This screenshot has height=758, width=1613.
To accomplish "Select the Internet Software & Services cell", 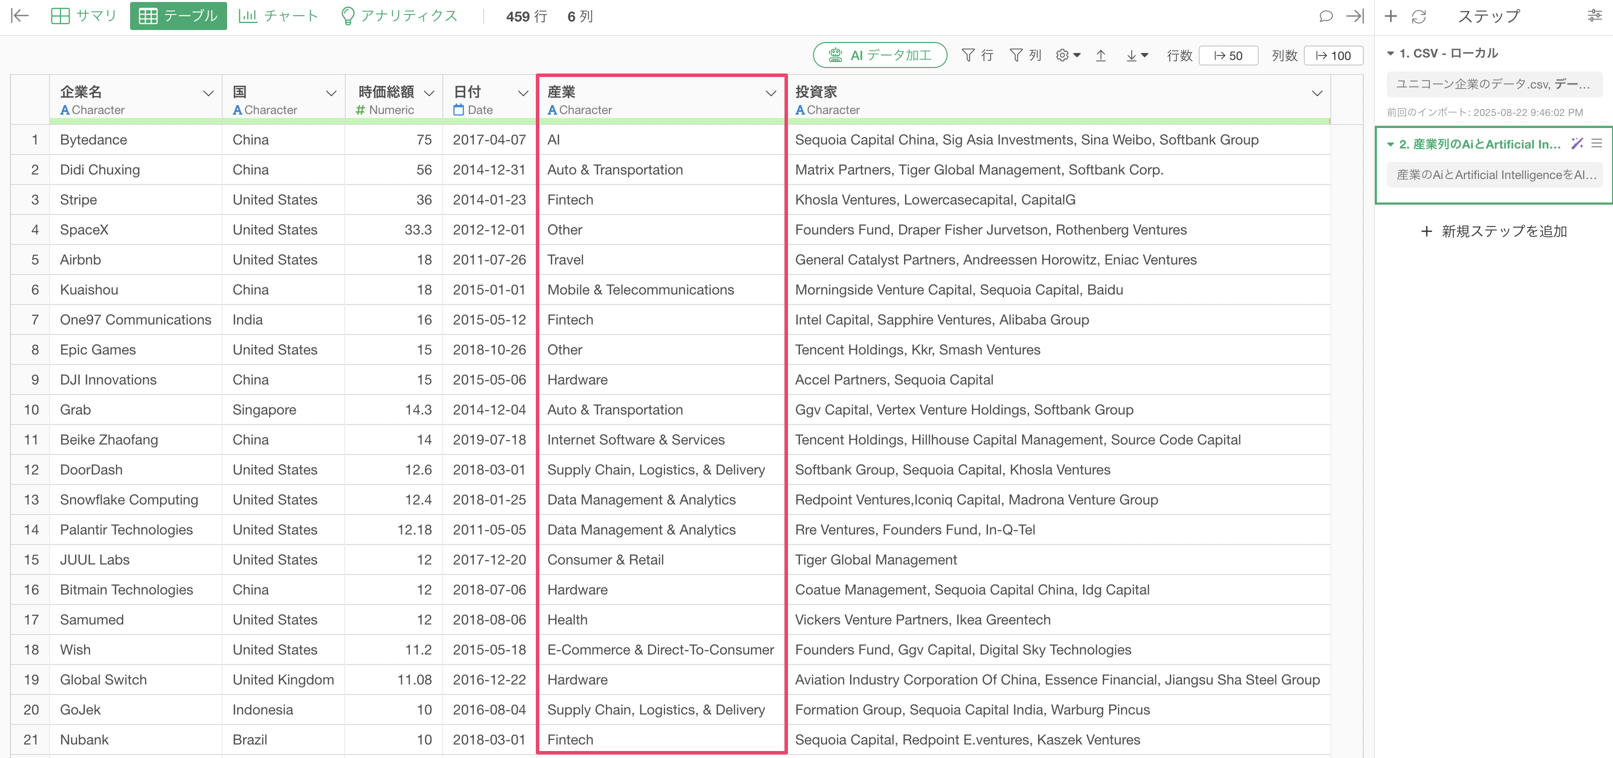I will pyautogui.click(x=661, y=440).
